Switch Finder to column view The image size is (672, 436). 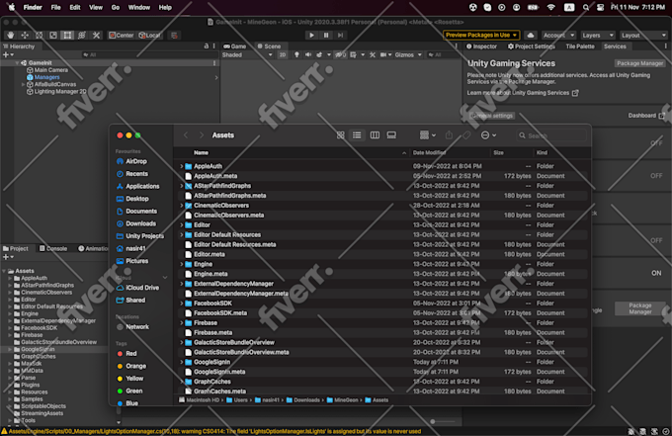[x=375, y=135]
